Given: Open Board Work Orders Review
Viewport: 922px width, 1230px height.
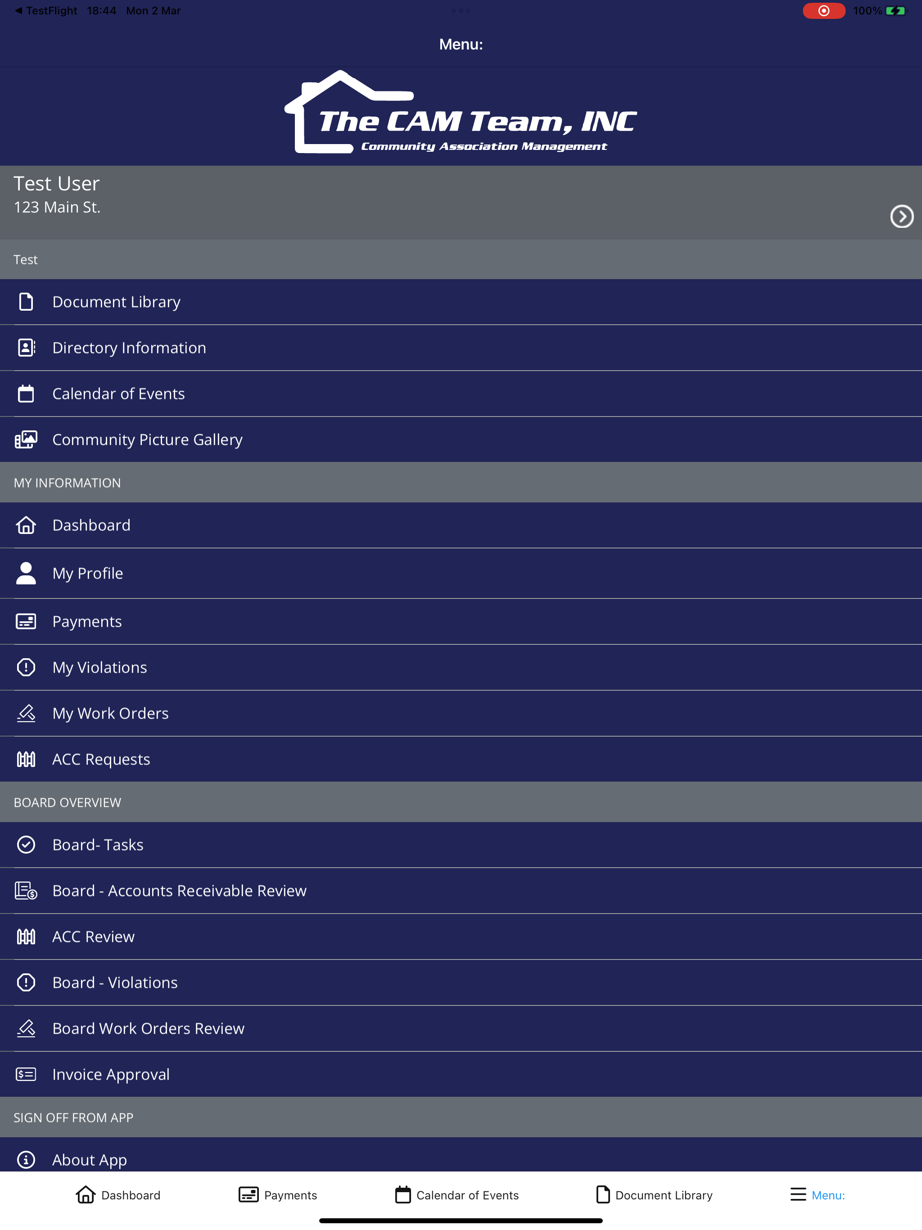Looking at the screenshot, I should click(x=461, y=1028).
